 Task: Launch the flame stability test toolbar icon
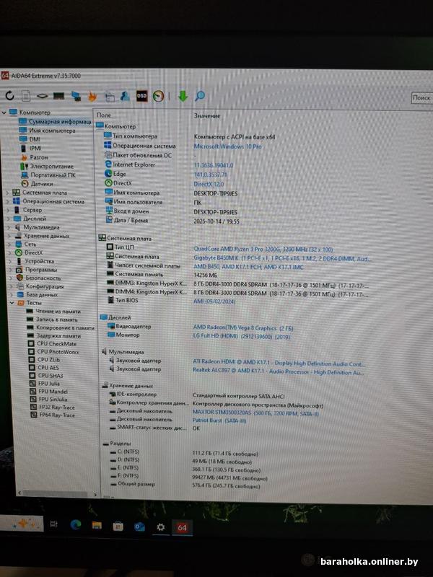click(x=92, y=97)
